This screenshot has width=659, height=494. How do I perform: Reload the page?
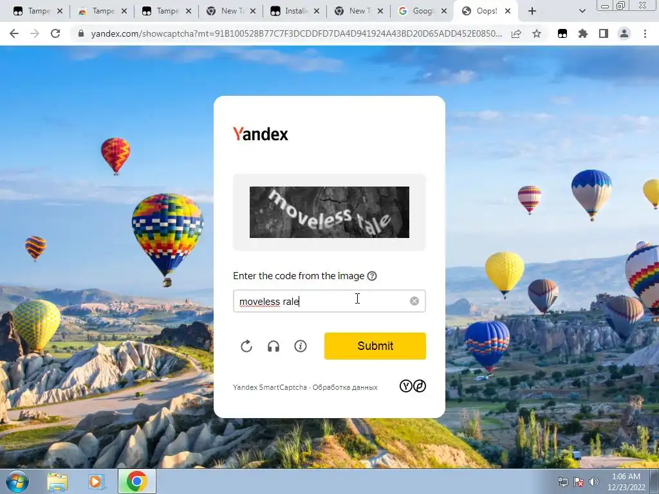pos(55,33)
